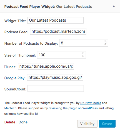Click the Podcast Feed Player Widget header title

pyautogui.click(x=48, y=7)
